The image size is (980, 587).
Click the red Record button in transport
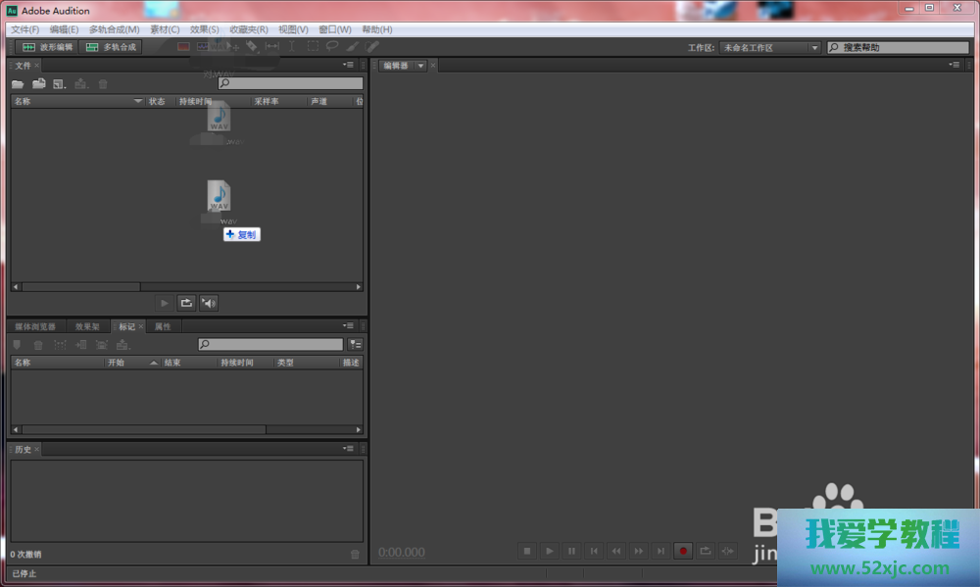(683, 552)
